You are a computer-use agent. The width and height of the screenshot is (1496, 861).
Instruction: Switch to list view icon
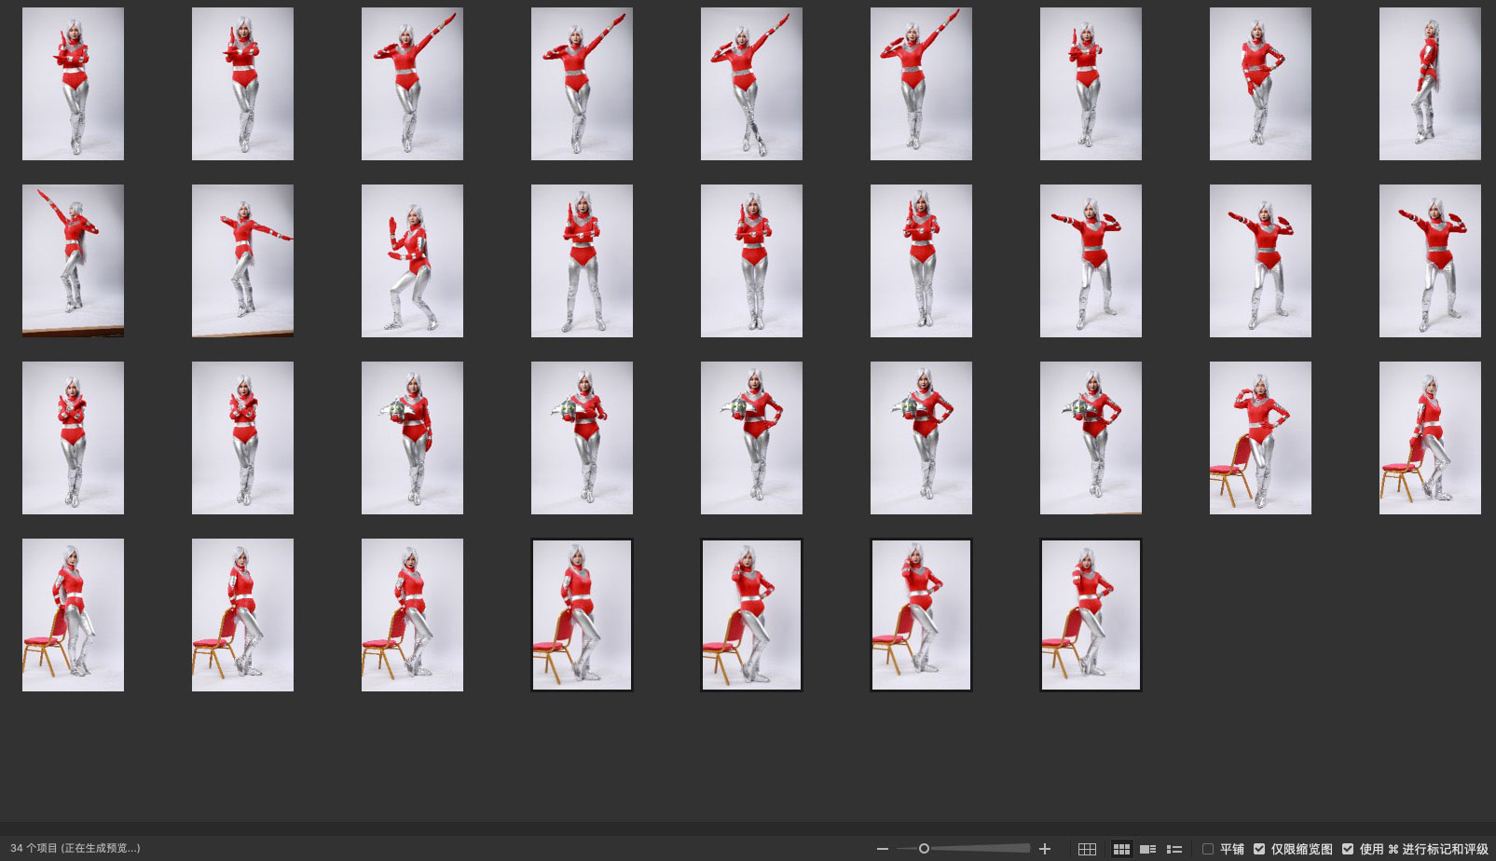coord(1174,849)
